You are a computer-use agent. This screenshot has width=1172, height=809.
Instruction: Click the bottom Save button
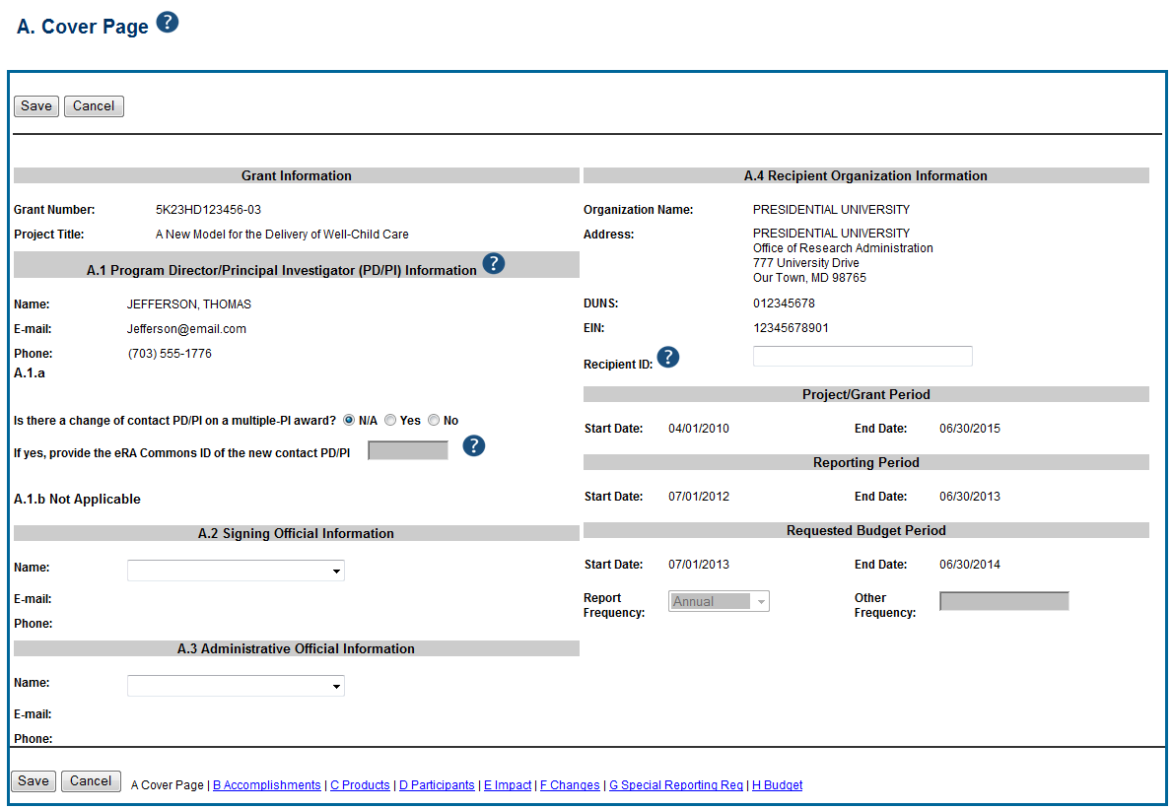(34, 781)
